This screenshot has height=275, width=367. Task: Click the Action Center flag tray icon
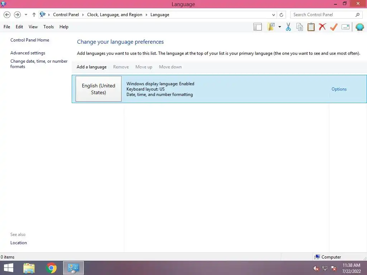(333, 268)
